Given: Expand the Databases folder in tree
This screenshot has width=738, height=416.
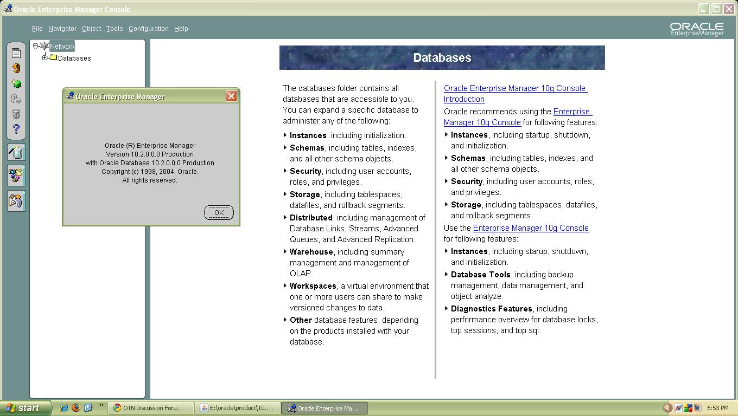Looking at the screenshot, I should click(x=45, y=57).
